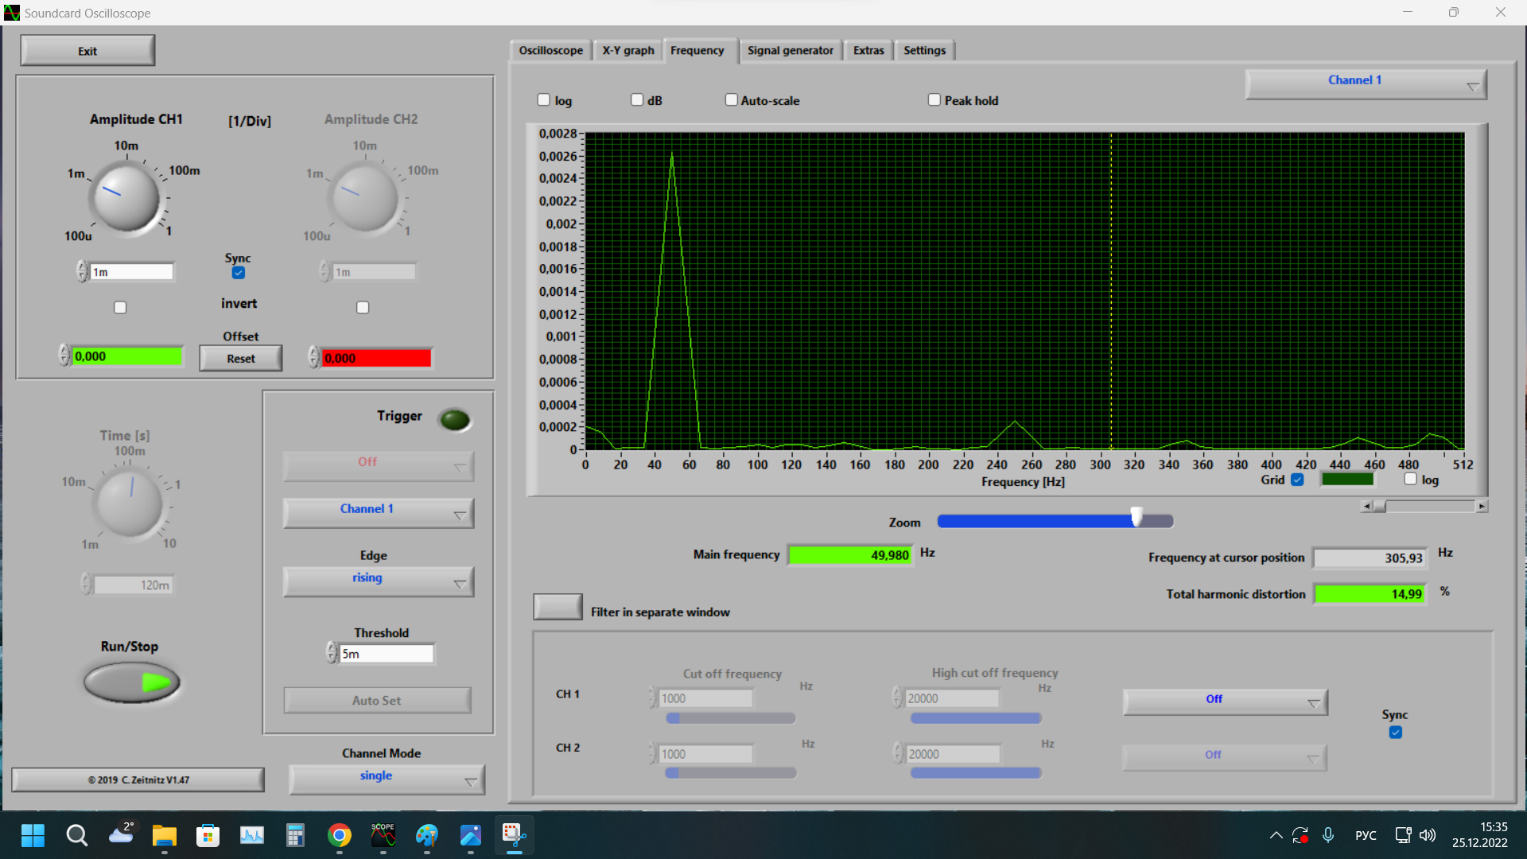Image resolution: width=1527 pixels, height=859 pixels.
Task: Enable the dB checkbox
Action: 637,99
